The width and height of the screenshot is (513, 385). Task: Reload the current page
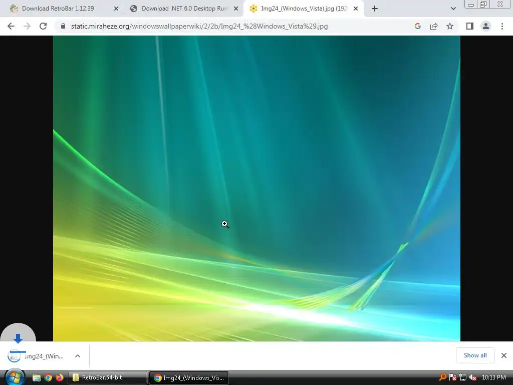point(43,26)
